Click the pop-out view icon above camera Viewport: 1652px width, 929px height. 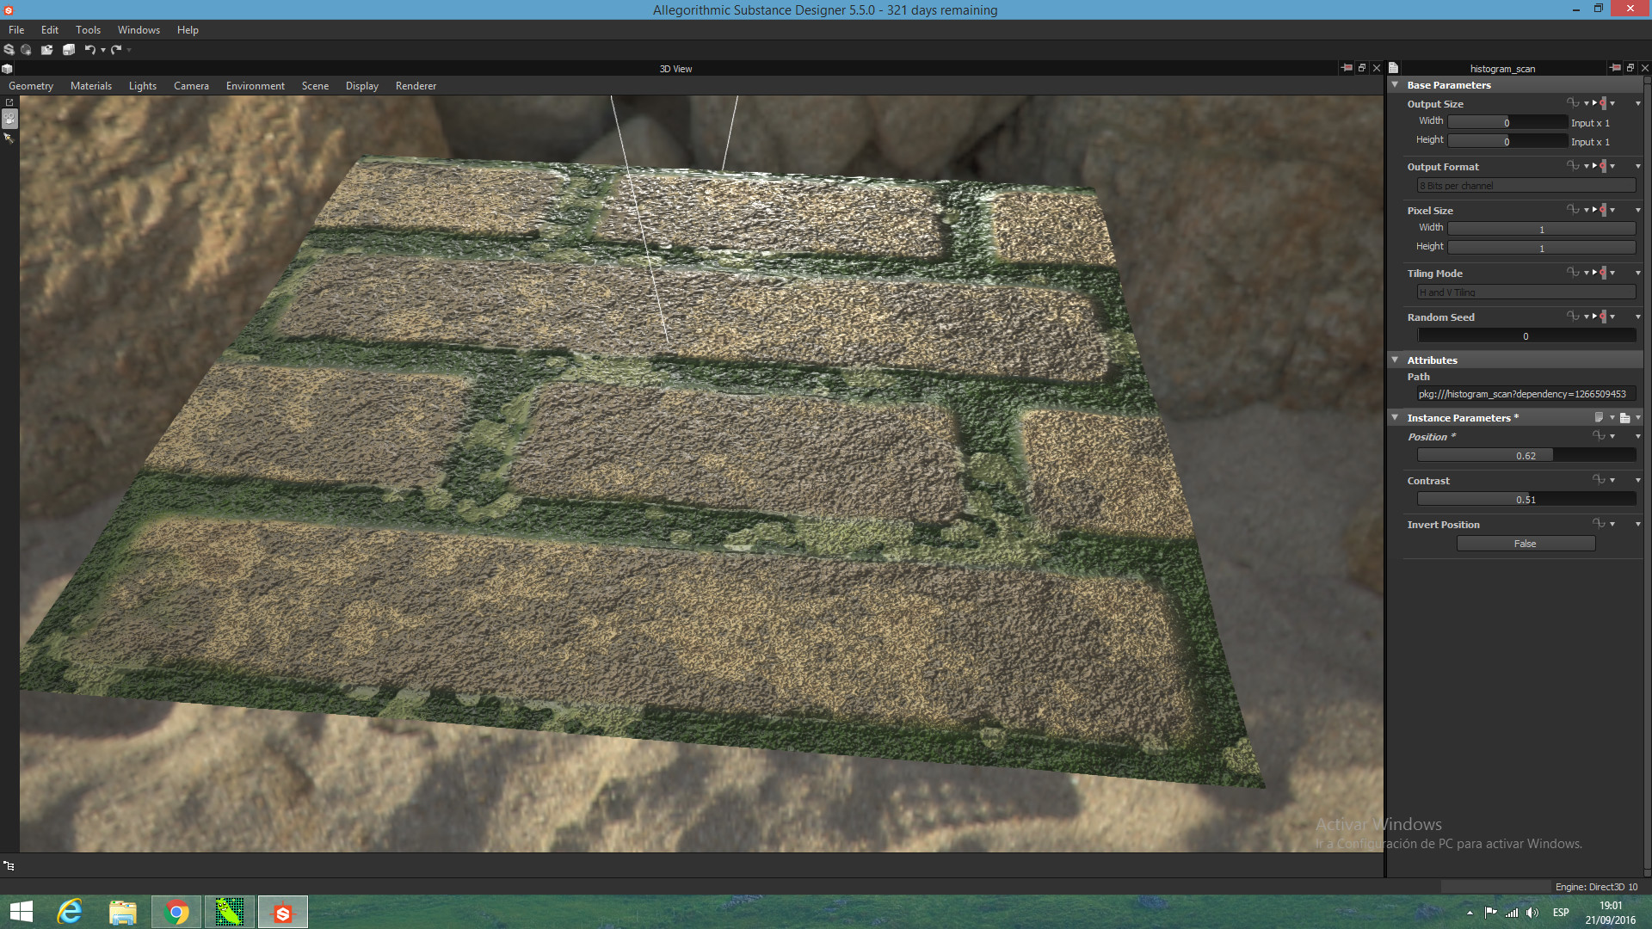9,102
